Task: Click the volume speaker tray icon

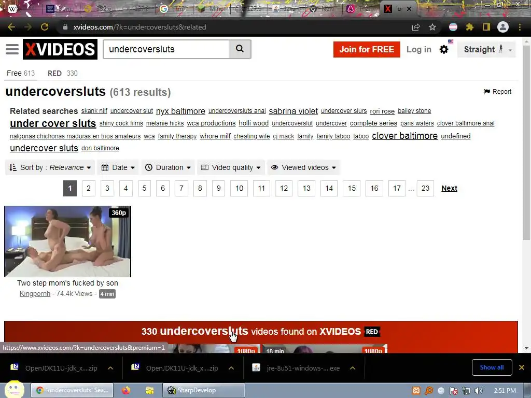Action: (479, 391)
